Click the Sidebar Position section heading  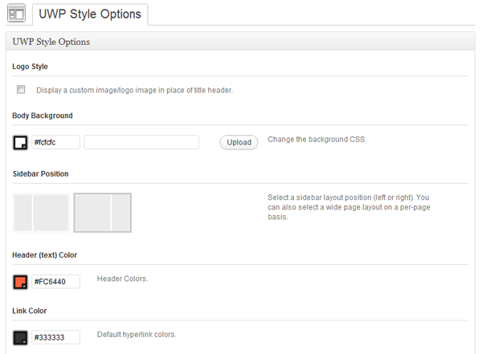[x=41, y=174]
